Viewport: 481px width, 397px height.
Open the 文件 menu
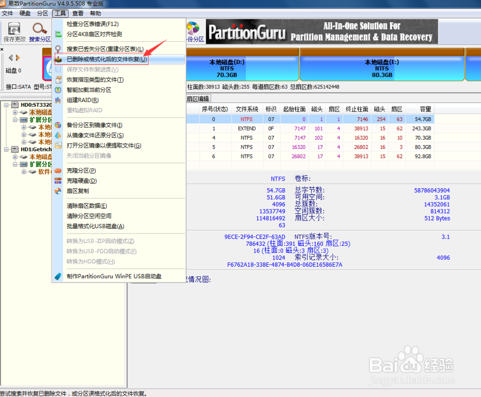[7, 13]
